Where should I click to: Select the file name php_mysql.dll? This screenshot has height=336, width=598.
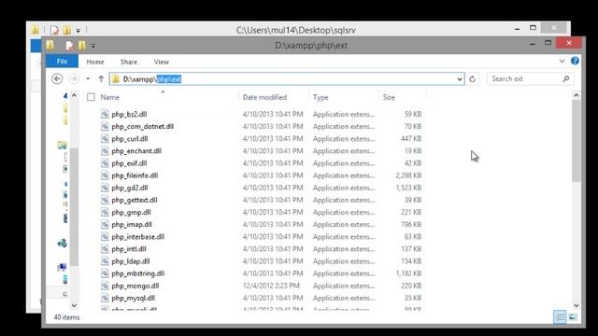pyautogui.click(x=133, y=298)
